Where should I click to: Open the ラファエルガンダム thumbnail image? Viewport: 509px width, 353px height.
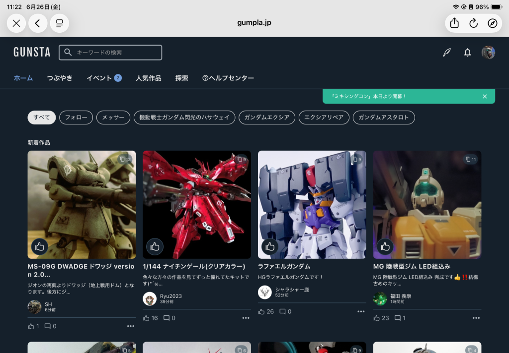tap(312, 205)
